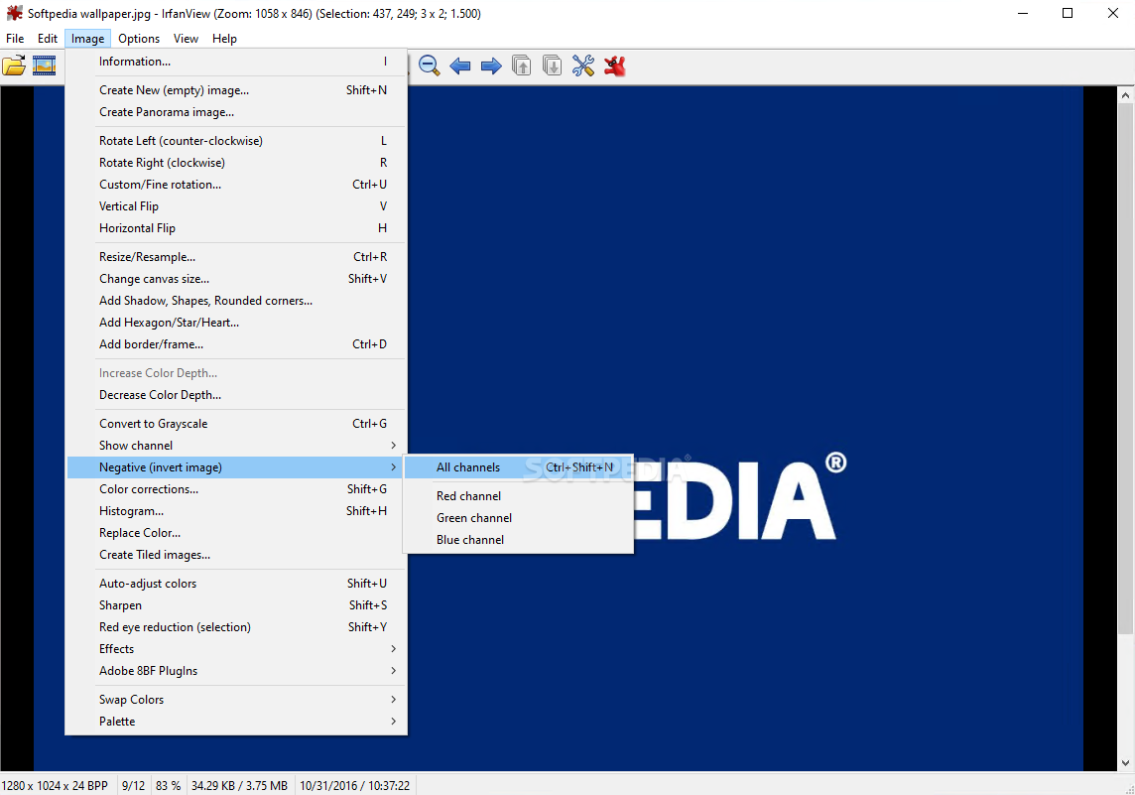Open settings via wrench and screwdriver icon
Viewport: 1135px width, 795px height.
583,66
